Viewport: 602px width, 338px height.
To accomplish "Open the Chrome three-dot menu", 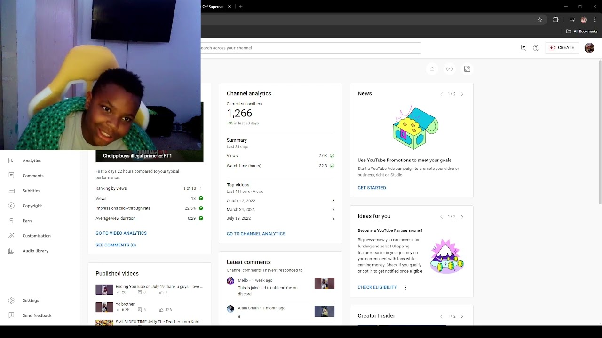I will 595,20.
